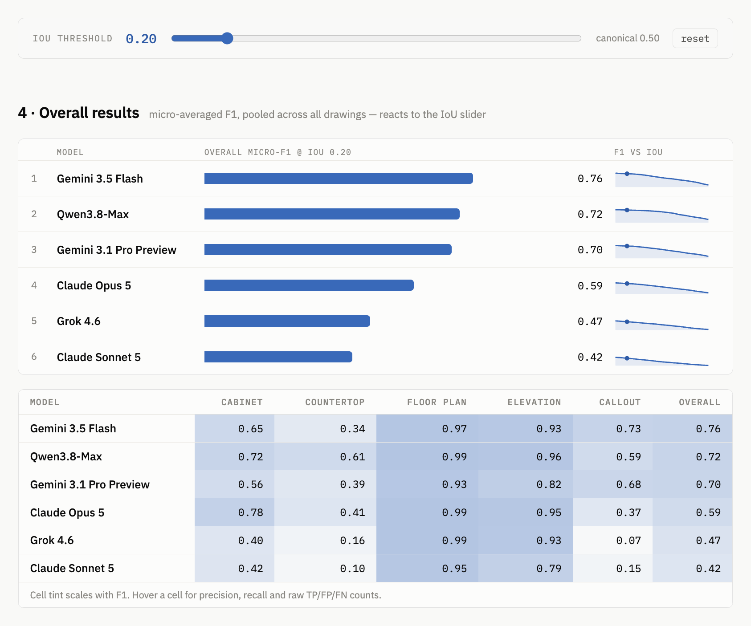Click Claude Sonnet 5 floor plan cell 0.95
Image resolution: width=751 pixels, height=626 pixels.
pos(428,569)
